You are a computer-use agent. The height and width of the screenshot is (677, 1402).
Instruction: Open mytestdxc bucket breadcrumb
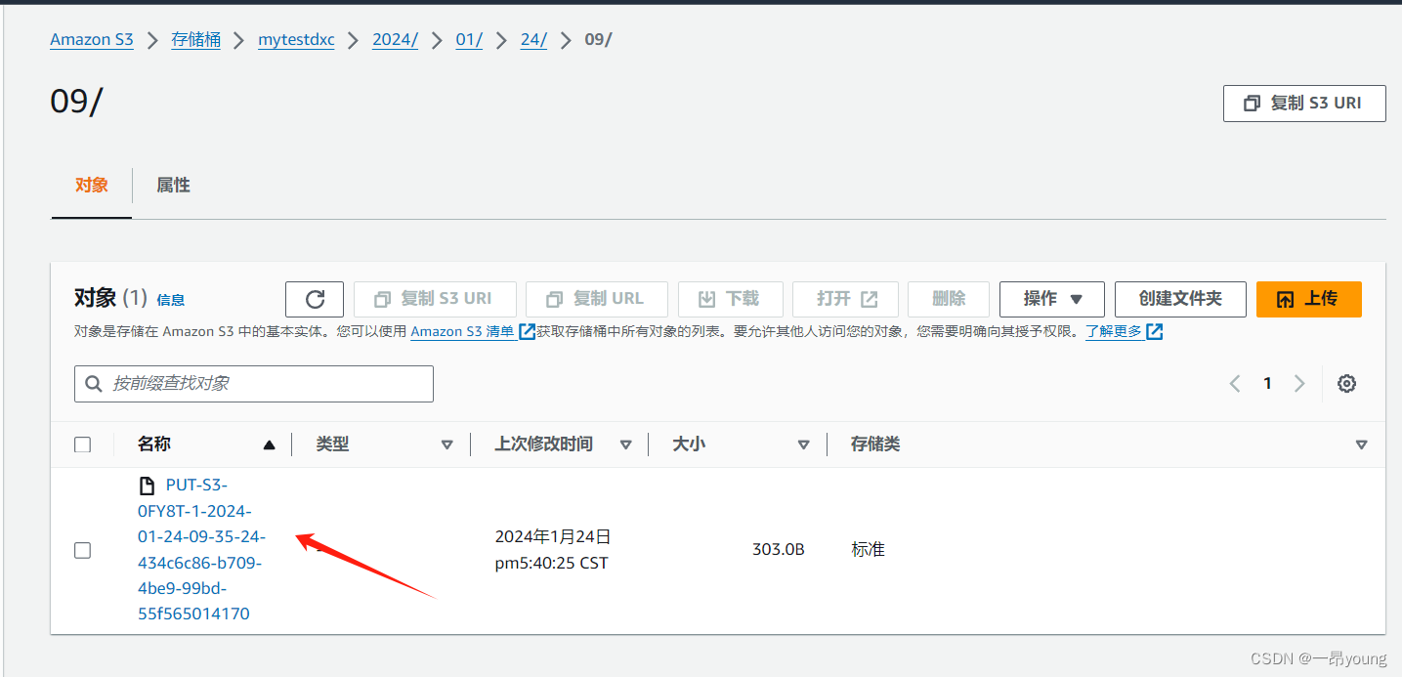[296, 40]
